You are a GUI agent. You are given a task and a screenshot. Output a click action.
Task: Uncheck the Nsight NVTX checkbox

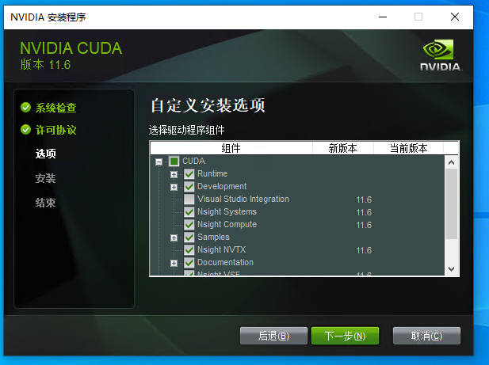click(x=189, y=249)
